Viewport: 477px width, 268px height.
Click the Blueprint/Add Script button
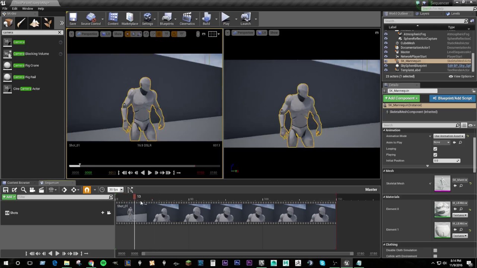coord(452,98)
